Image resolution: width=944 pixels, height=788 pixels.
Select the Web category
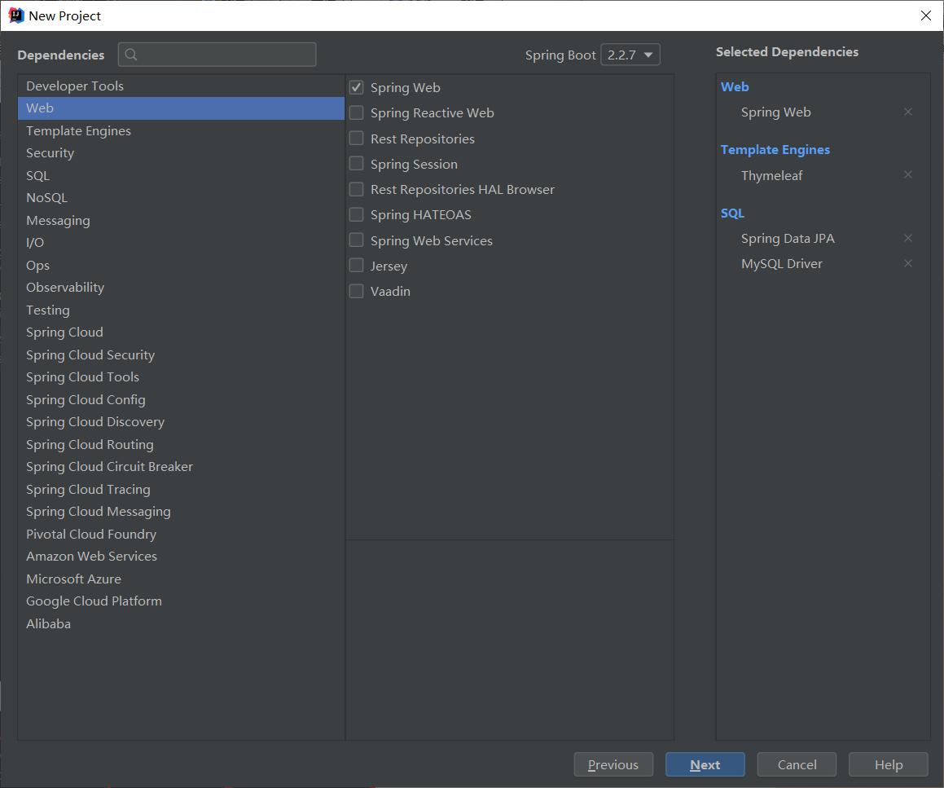tap(181, 108)
